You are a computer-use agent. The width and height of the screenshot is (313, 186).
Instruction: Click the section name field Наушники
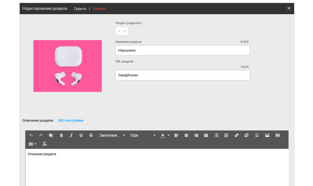point(183,50)
